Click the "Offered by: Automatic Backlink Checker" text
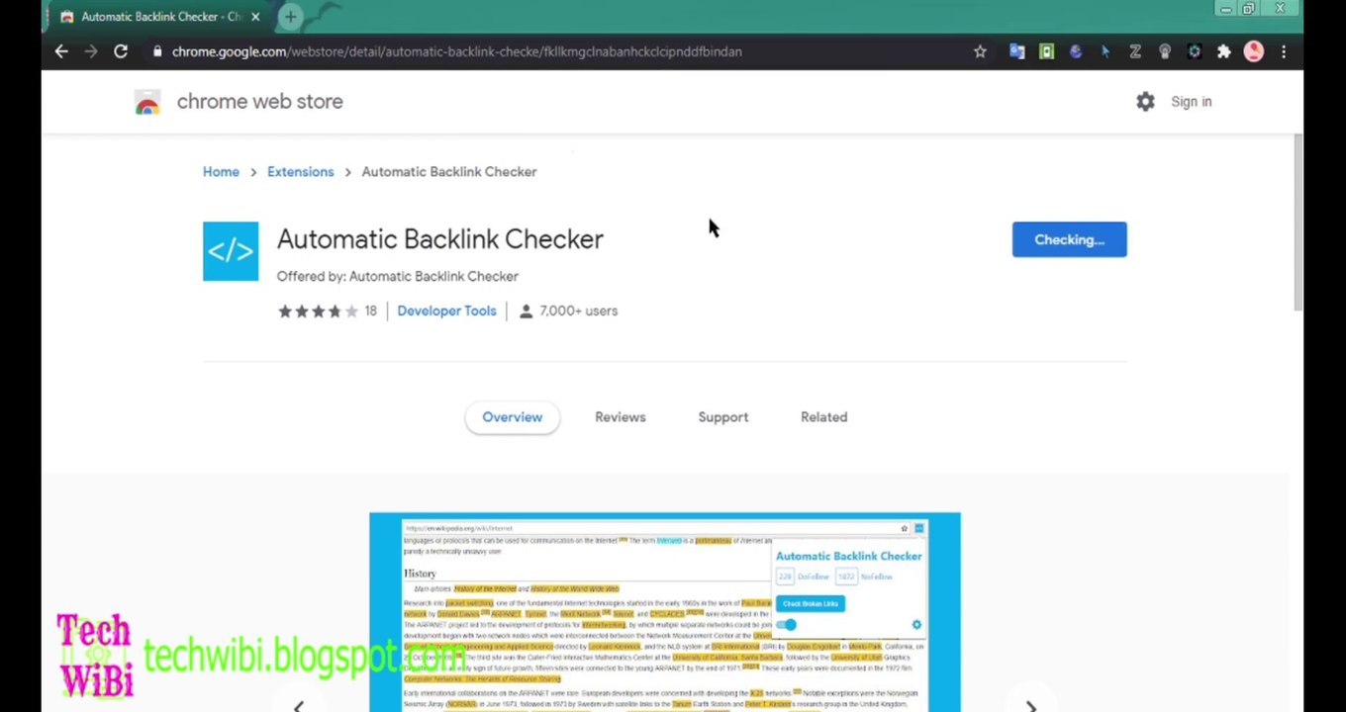 (397, 276)
